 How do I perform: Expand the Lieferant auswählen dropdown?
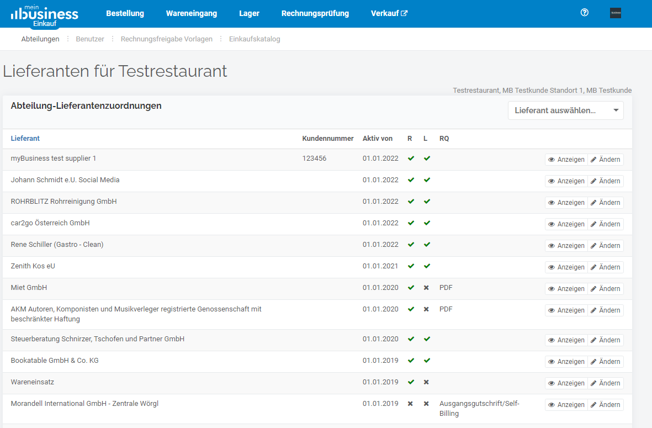pos(565,110)
